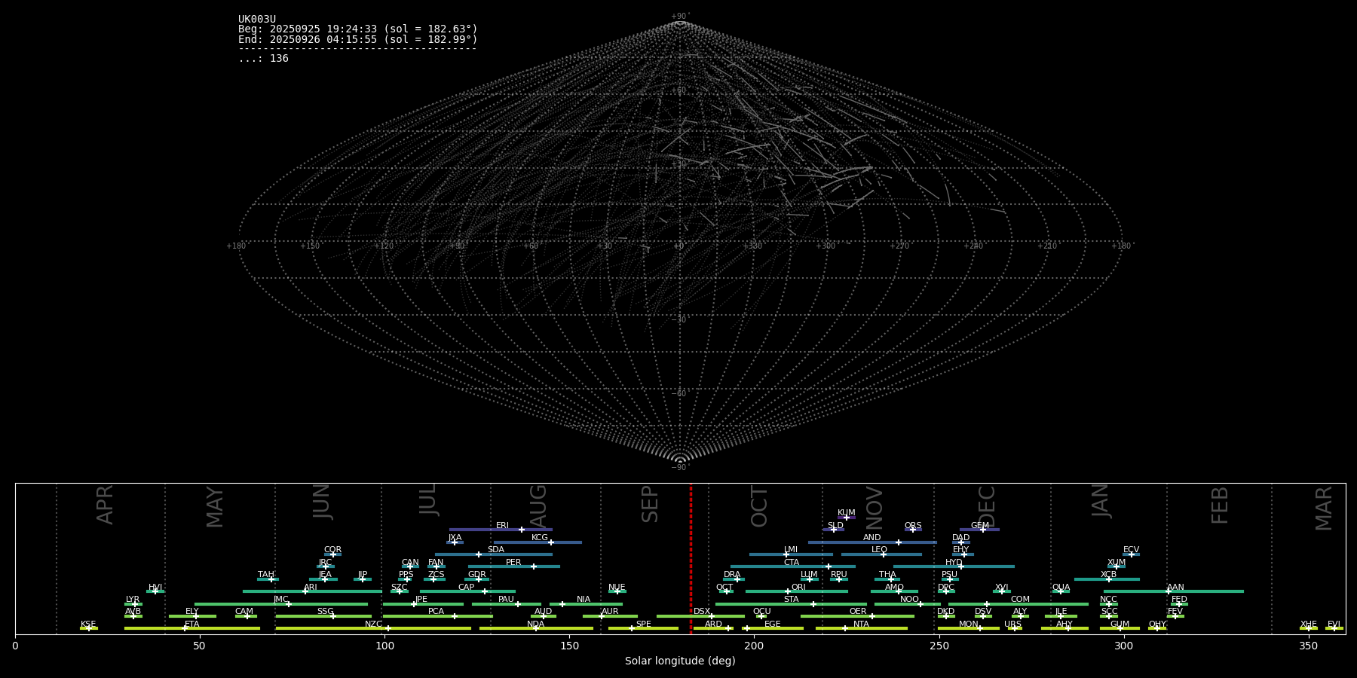The width and height of the screenshot is (1357, 678).
Task: Click the COR shower label
Action: (x=332, y=550)
